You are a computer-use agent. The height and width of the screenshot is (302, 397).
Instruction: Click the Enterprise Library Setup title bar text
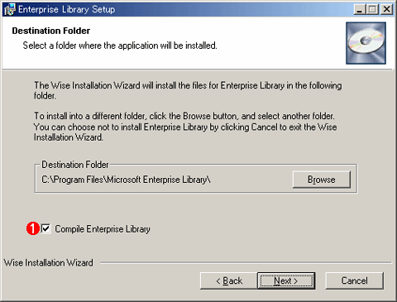[67, 10]
